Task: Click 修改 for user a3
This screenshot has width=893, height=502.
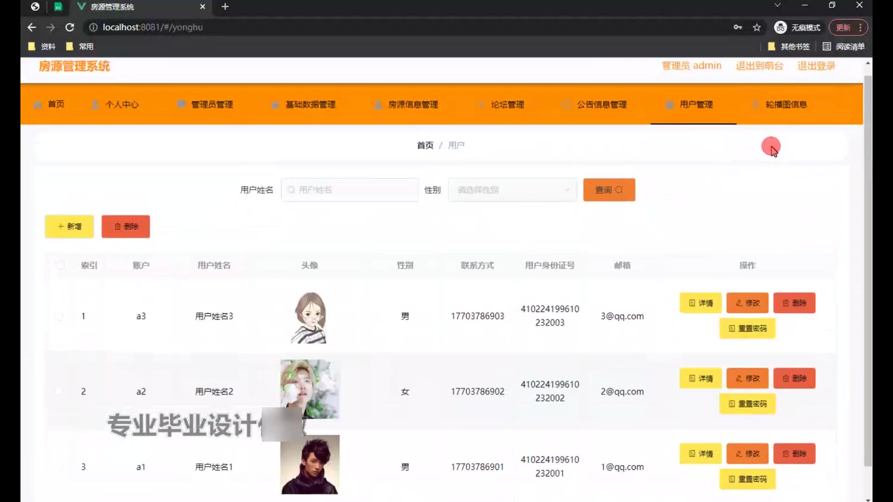Action: pos(747,303)
